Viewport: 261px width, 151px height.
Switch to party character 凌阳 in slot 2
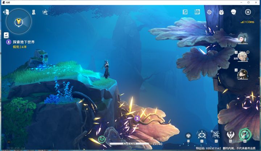(243, 56)
